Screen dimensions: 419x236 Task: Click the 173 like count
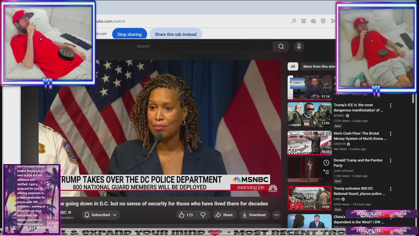(190, 215)
